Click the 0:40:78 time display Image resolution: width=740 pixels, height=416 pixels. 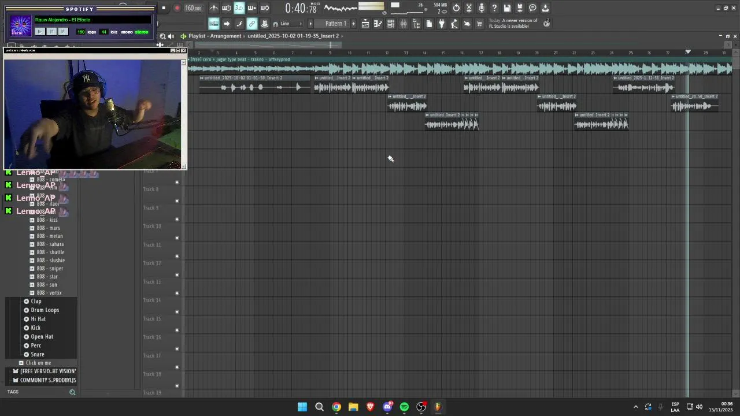301,8
